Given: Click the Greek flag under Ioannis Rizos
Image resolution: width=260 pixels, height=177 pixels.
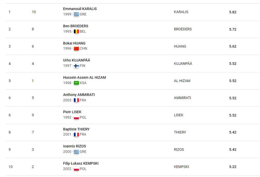Looking at the screenshot, I should pyautogui.click(x=76, y=152).
